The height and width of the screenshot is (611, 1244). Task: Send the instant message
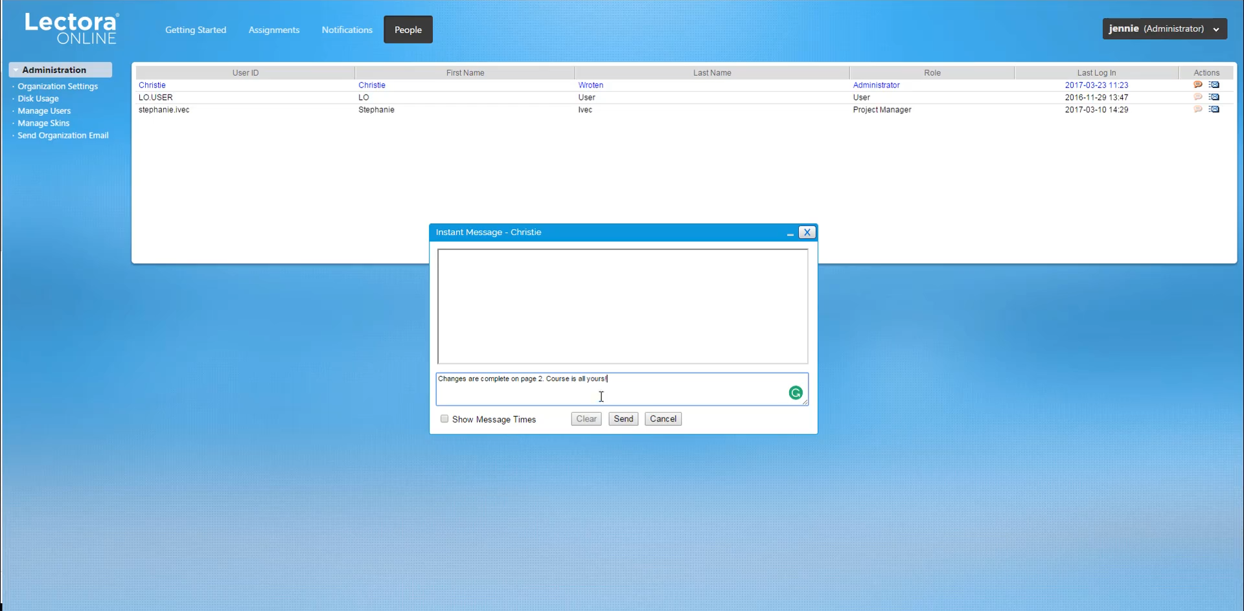(x=623, y=419)
